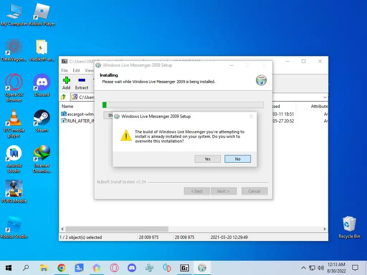Open the Windows Start menu
The width and height of the screenshot is (367, 275).
click(9, 268)
